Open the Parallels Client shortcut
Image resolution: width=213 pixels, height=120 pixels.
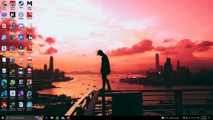(x=30, y=84)
